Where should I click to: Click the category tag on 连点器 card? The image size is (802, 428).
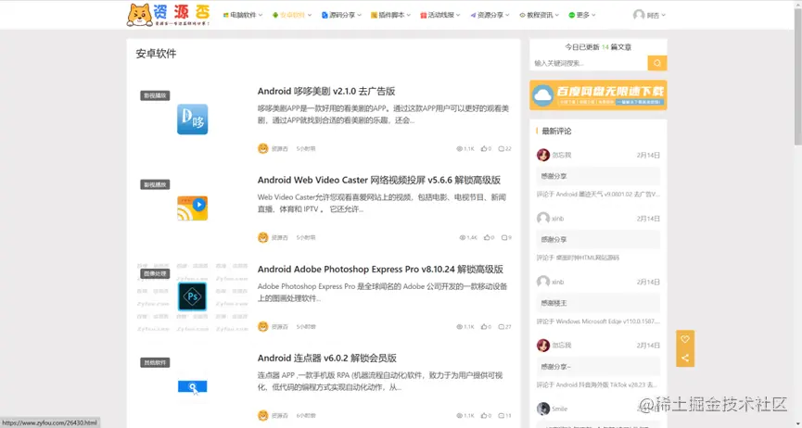155,362
